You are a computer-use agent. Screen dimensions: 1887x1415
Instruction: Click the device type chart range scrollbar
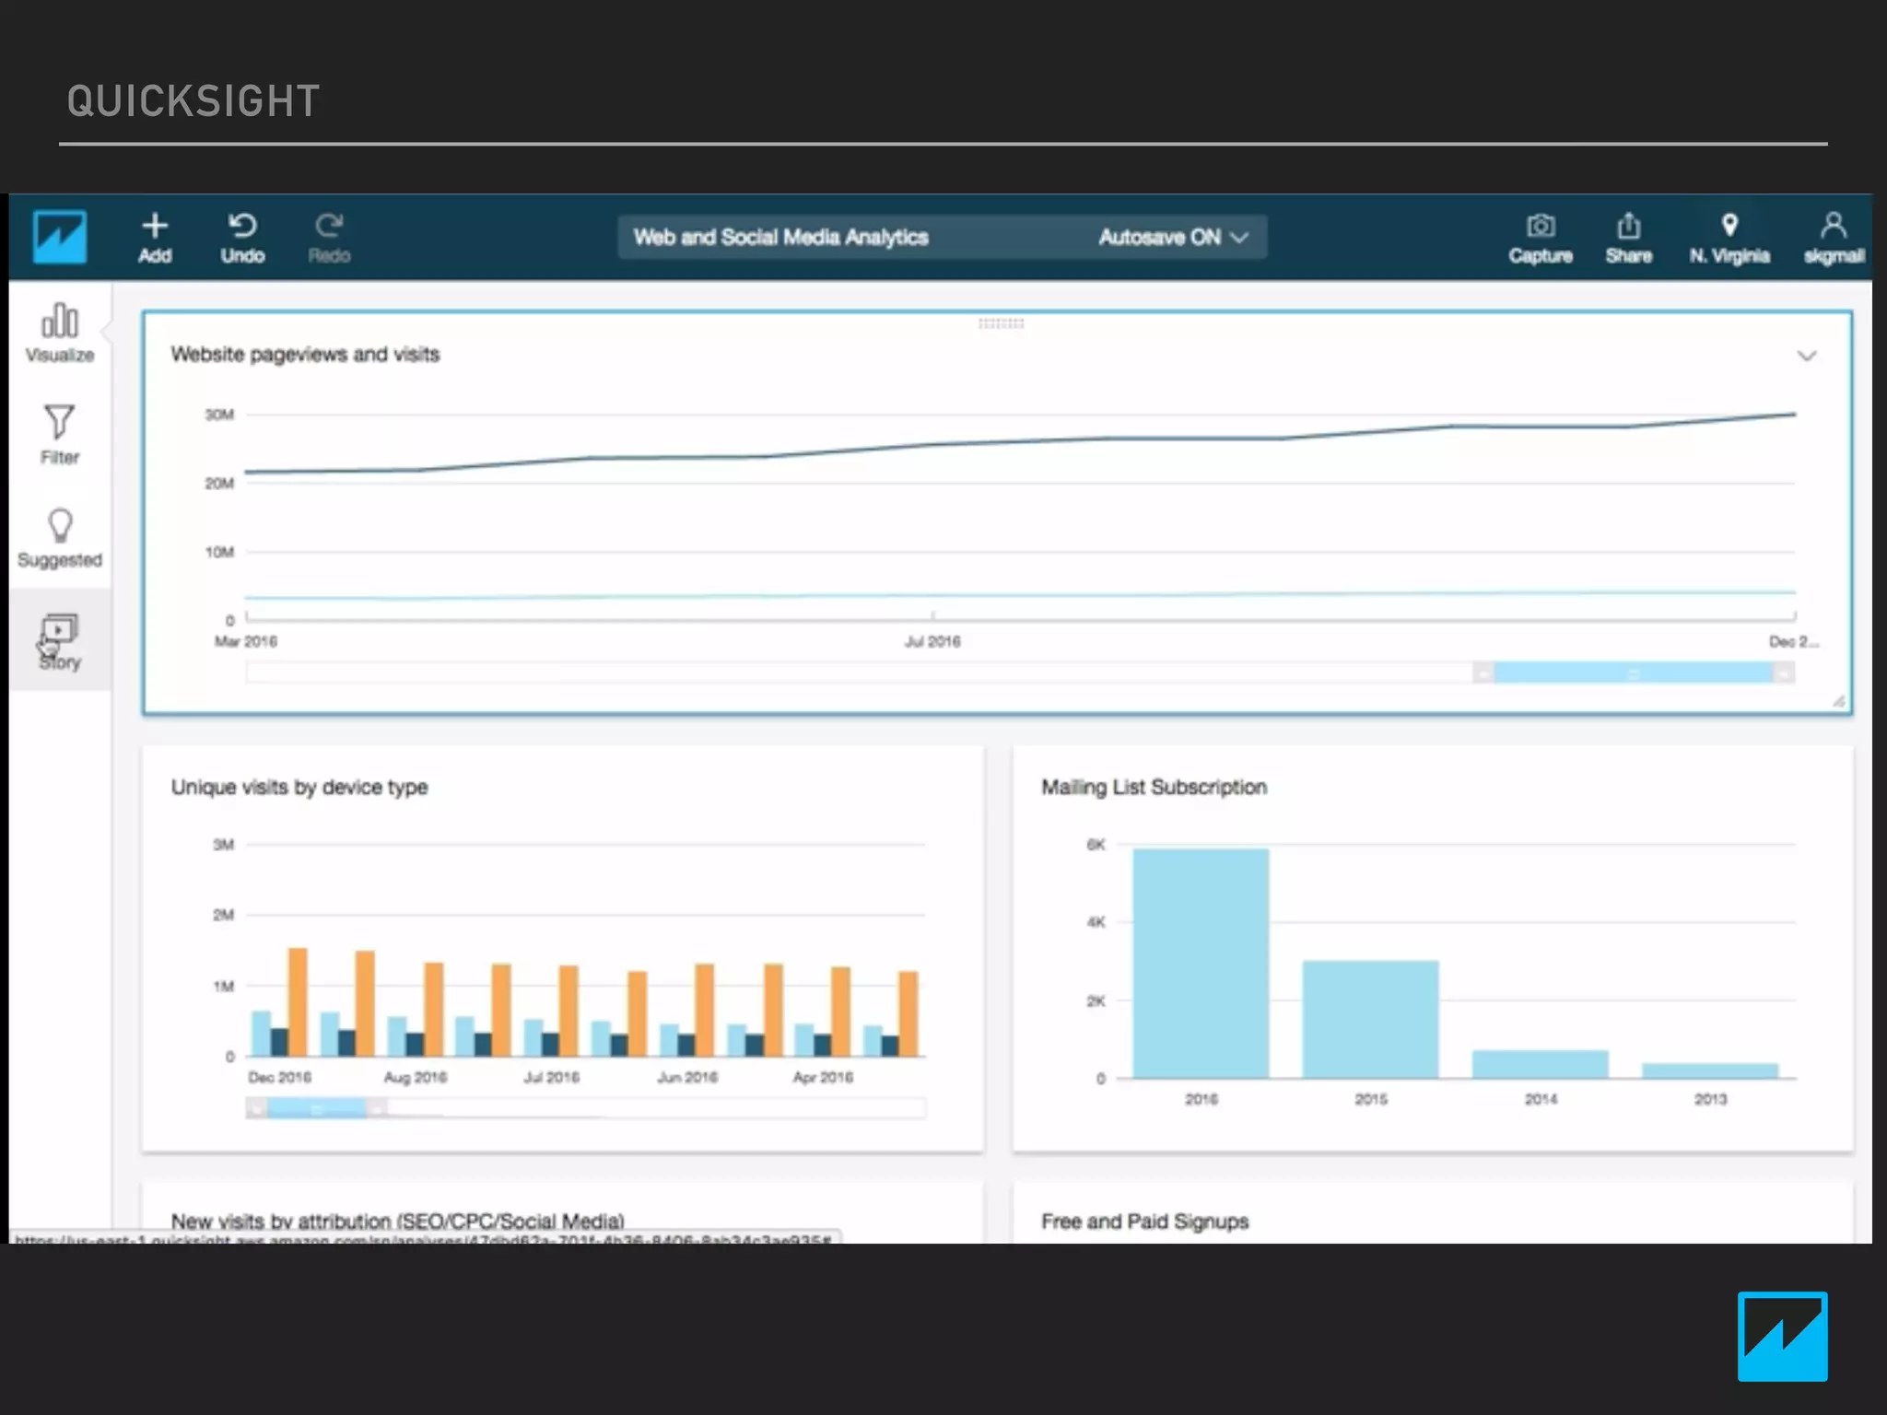point(316,1108)
